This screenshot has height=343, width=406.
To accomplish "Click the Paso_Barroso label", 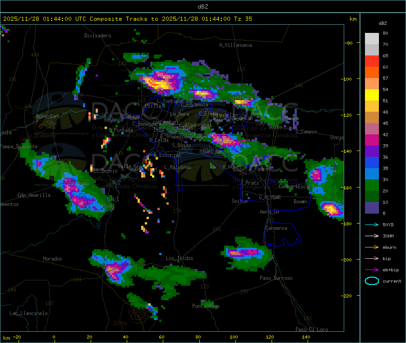I will pos(276,278).
